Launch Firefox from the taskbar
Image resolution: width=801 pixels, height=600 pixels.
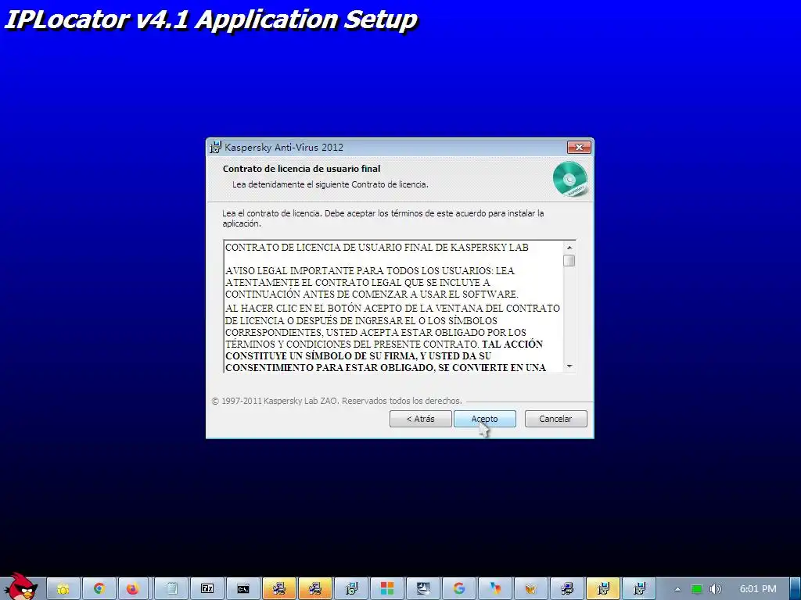(135, 589)
